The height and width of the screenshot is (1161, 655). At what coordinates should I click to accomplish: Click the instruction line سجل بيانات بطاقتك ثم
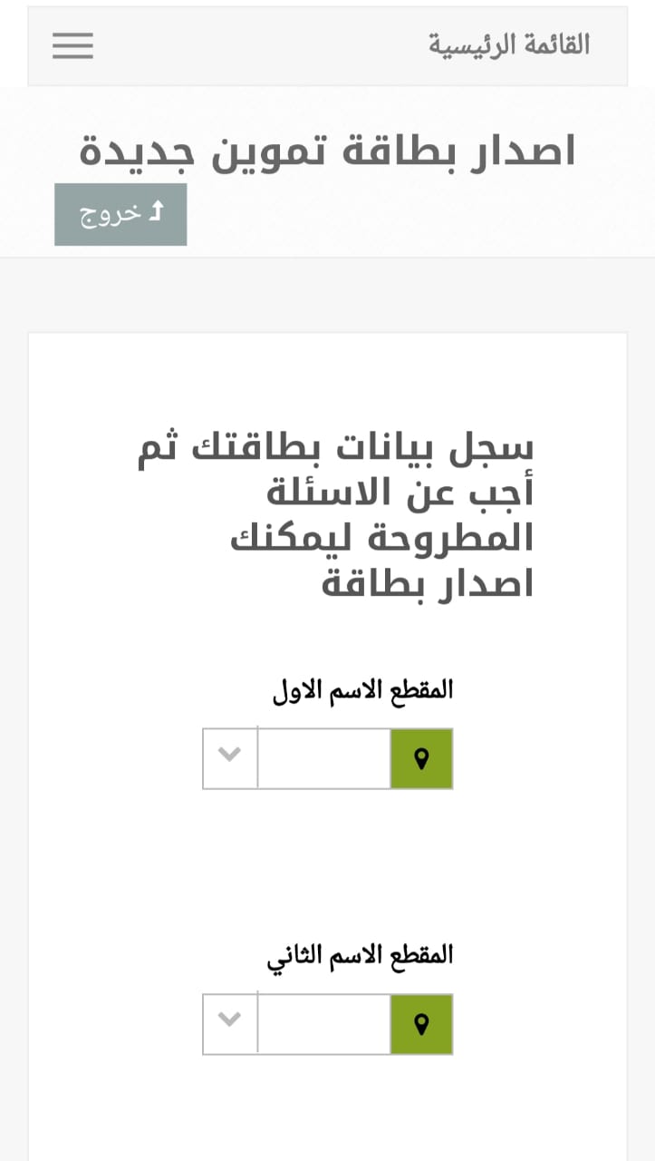click(335, 448)
